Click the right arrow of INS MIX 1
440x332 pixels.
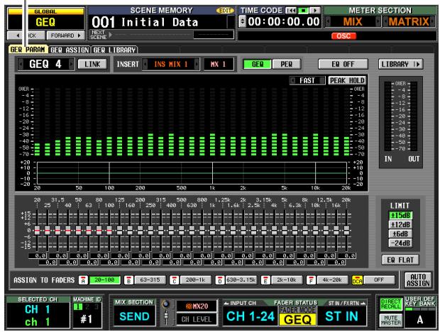[x=197, y=65]
